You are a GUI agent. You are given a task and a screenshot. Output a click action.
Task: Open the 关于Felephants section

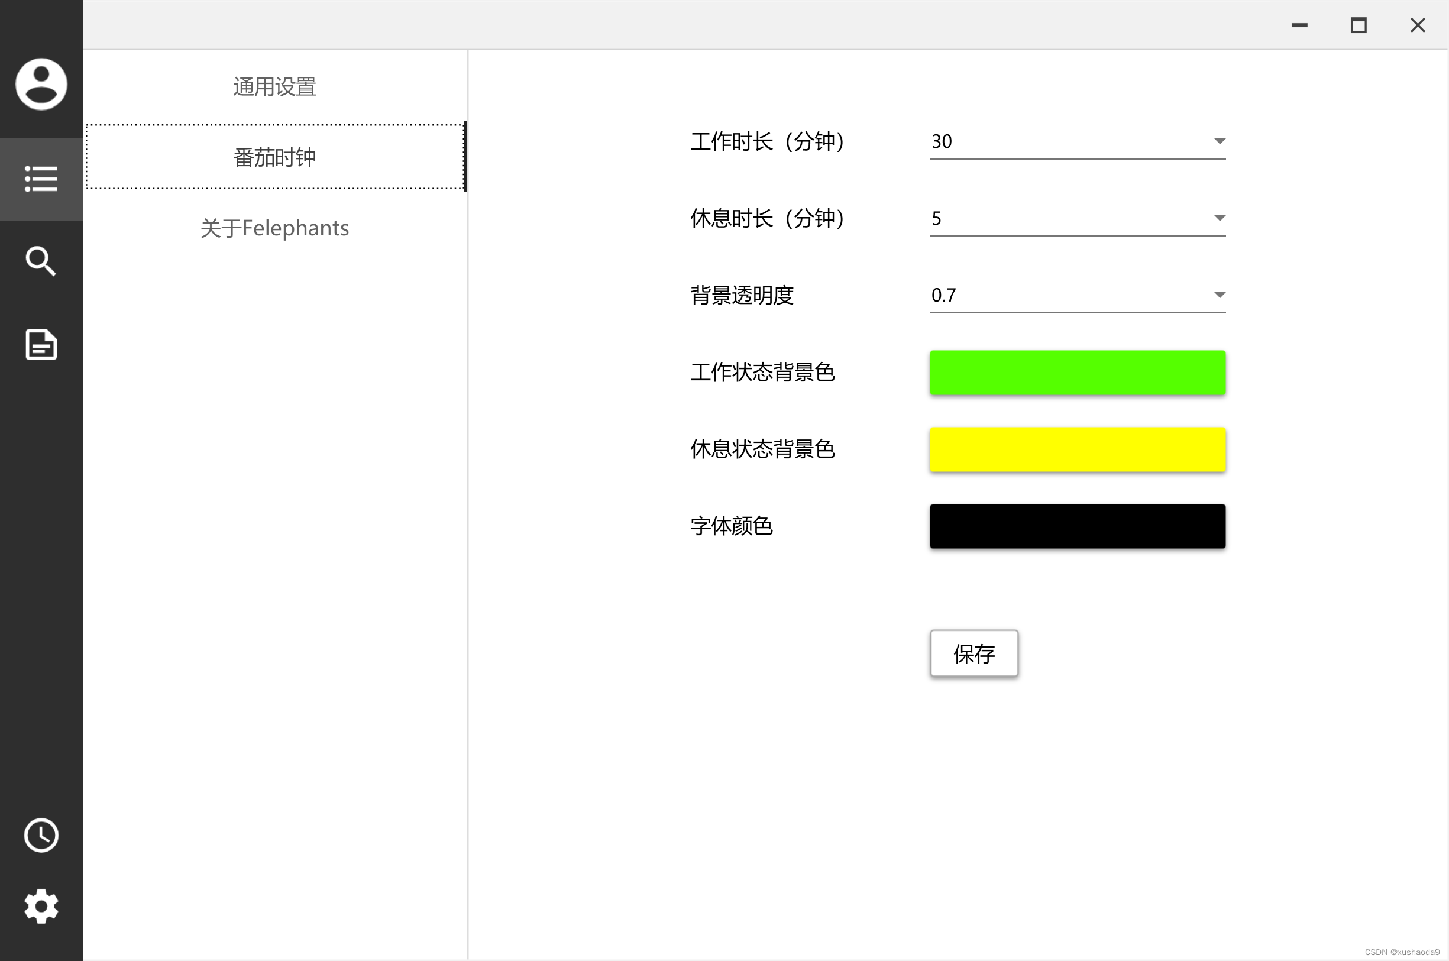tap(274, 228)
